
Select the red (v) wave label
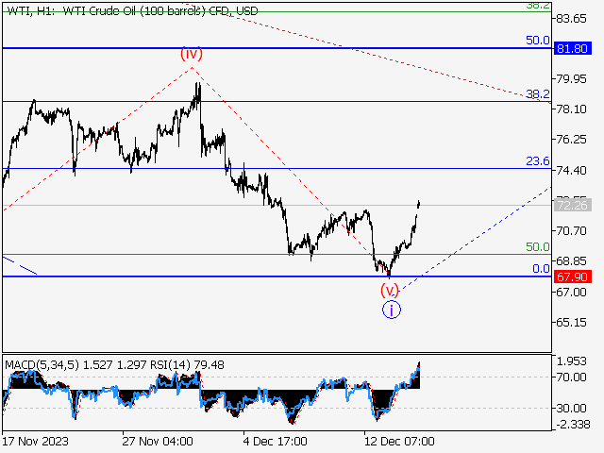point(390,290)
